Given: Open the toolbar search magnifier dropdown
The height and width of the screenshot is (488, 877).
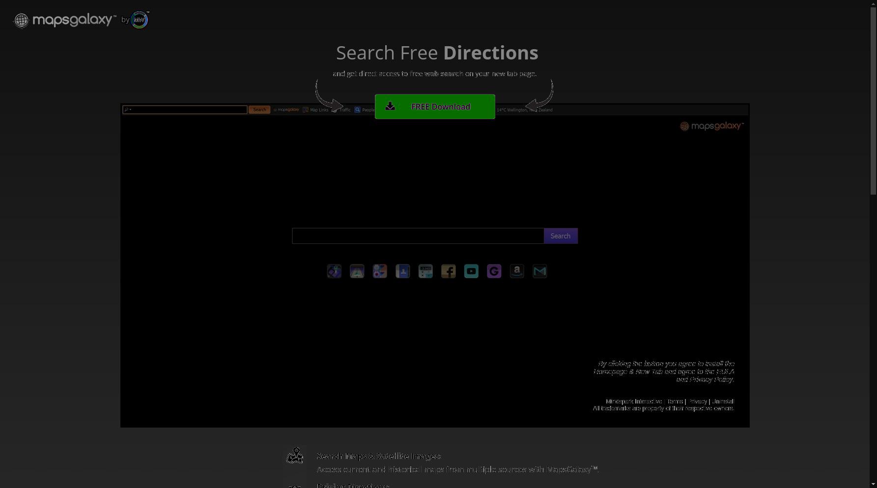Looking at the screenshot, I should pyautogui.click(x=128, y=110).
